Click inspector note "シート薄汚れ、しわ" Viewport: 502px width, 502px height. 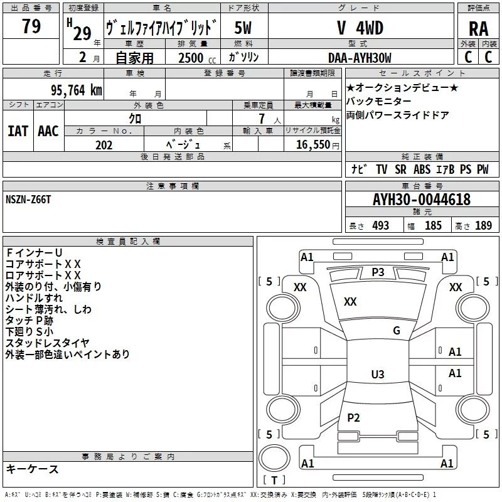pyautogui.click(x=49, y=309)
